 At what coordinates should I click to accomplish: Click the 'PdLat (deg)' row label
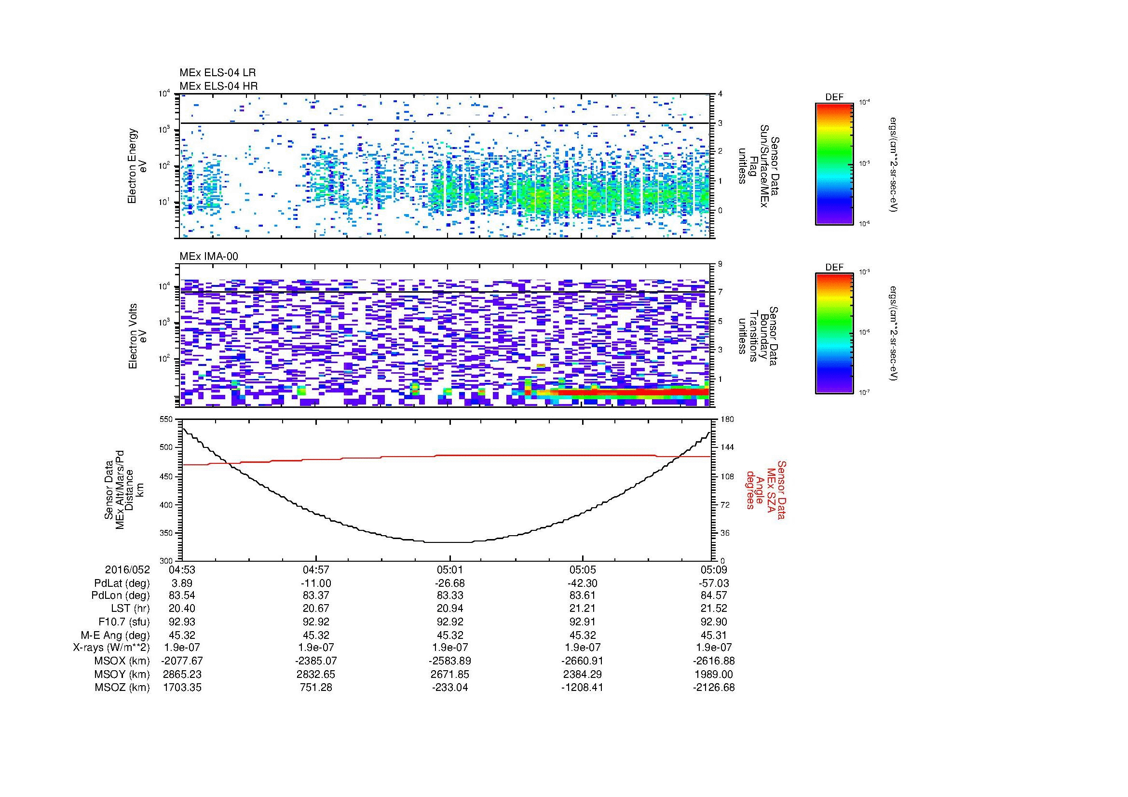(122, 583)
